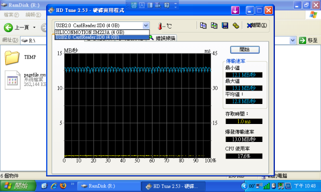
Task: Click the purple down-arrow title bar button
Action: pos(235,10)
